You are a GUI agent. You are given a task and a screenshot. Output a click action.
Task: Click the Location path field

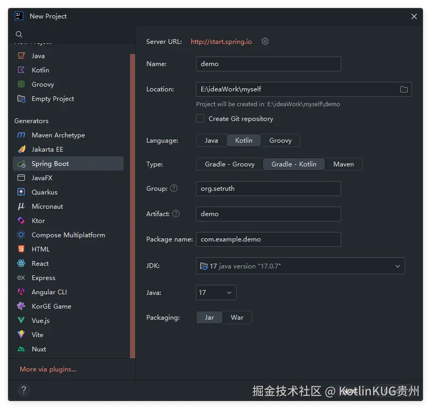(x=304, y=89)
